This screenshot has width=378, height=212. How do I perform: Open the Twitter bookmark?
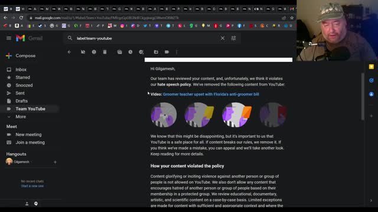point(146,26)
